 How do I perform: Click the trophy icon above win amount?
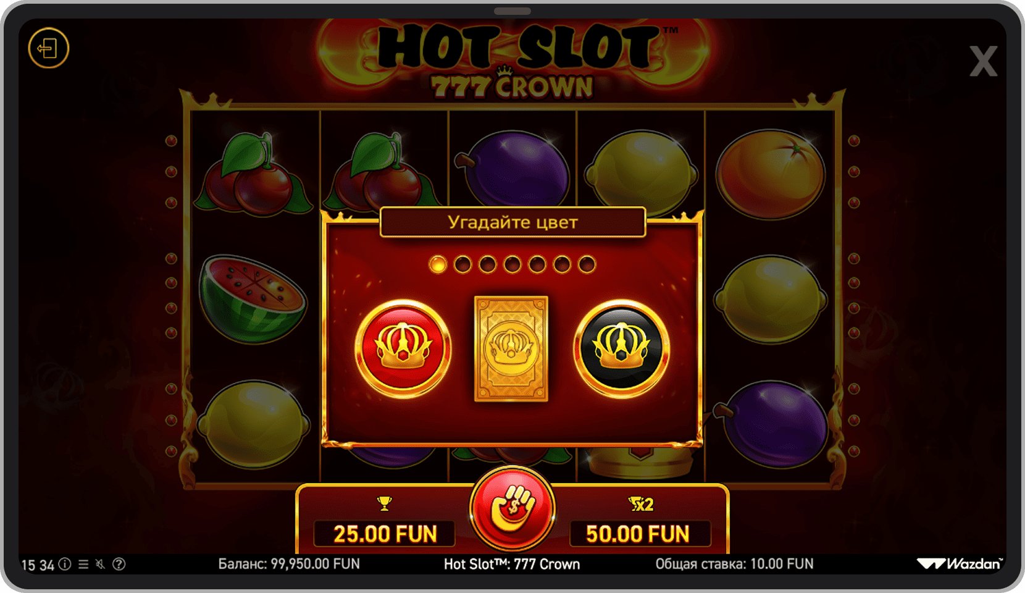point(384,504)
